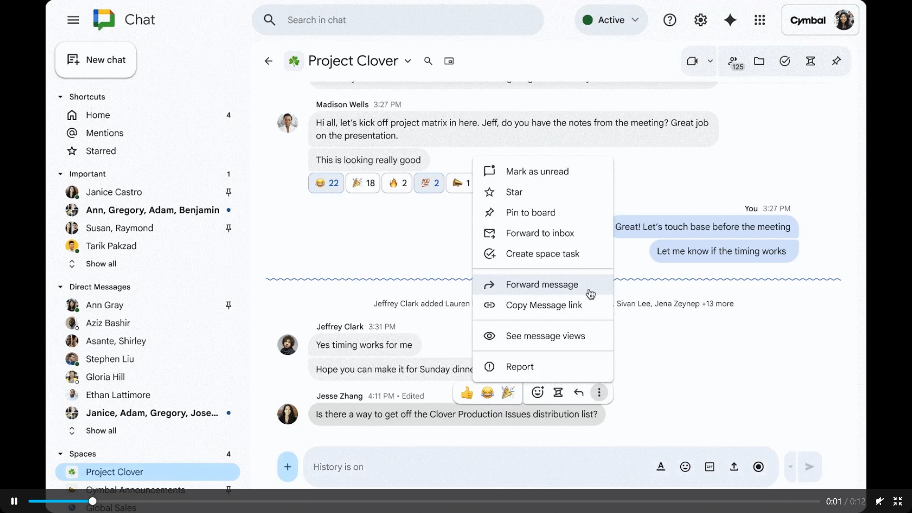
Task: Expand the Project Clover title dropdown
Action: tap(408, 61)
